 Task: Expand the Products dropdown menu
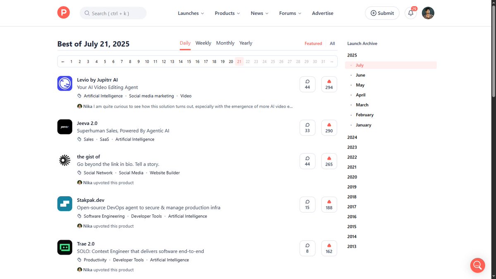click(227, 13)
